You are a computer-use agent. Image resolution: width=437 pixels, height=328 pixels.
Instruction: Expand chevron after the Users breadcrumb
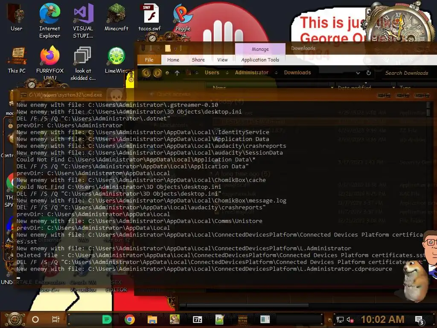[x=227, y=73]
